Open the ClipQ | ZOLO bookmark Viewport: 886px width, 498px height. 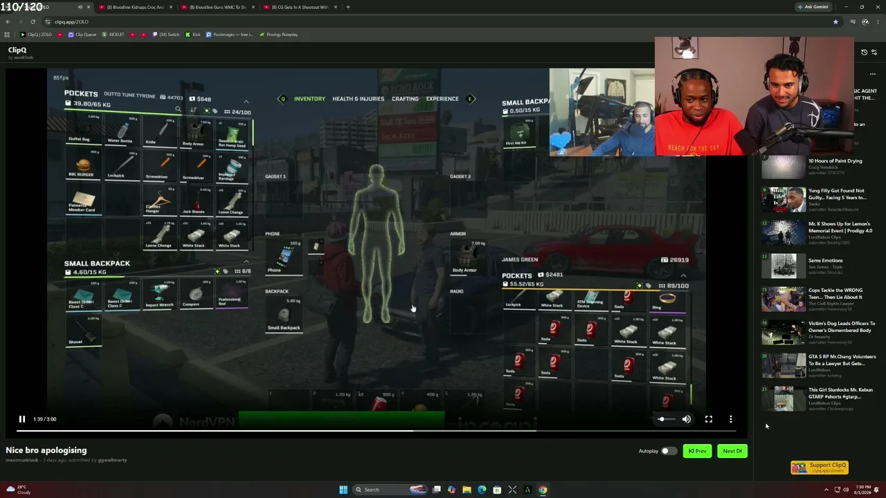tap(37, 35)
